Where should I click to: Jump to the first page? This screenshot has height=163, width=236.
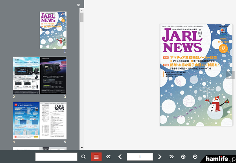108,157
